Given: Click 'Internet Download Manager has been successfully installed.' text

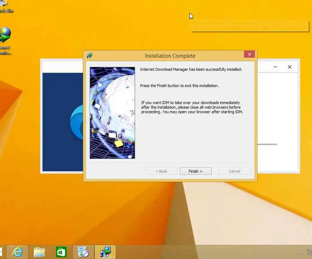Looking at the screenshot, I should [x=191, y=69].
